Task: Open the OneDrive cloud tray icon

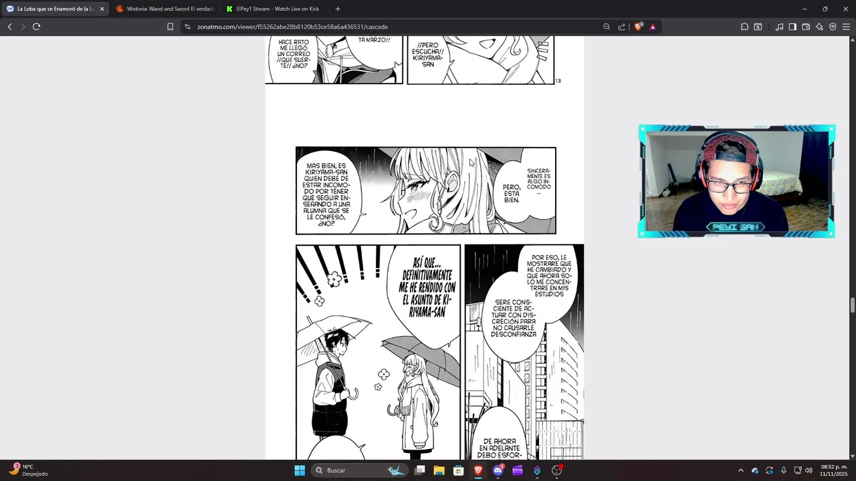Action: click(x=755, y=470)
